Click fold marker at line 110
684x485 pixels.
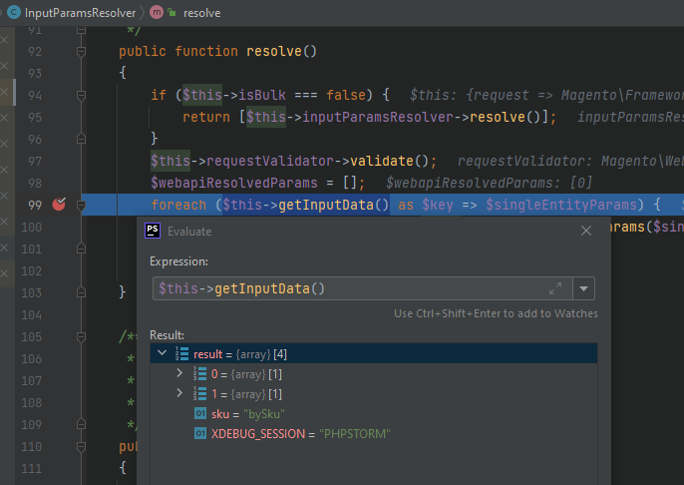(81, 447)
